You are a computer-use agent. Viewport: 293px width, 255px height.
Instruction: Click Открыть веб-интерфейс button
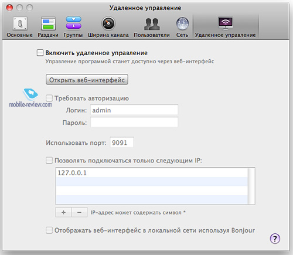87,80
